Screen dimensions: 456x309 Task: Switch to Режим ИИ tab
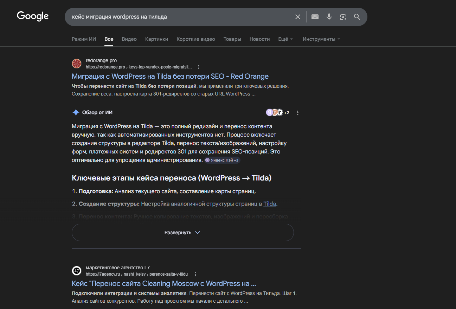click(84, 39)
